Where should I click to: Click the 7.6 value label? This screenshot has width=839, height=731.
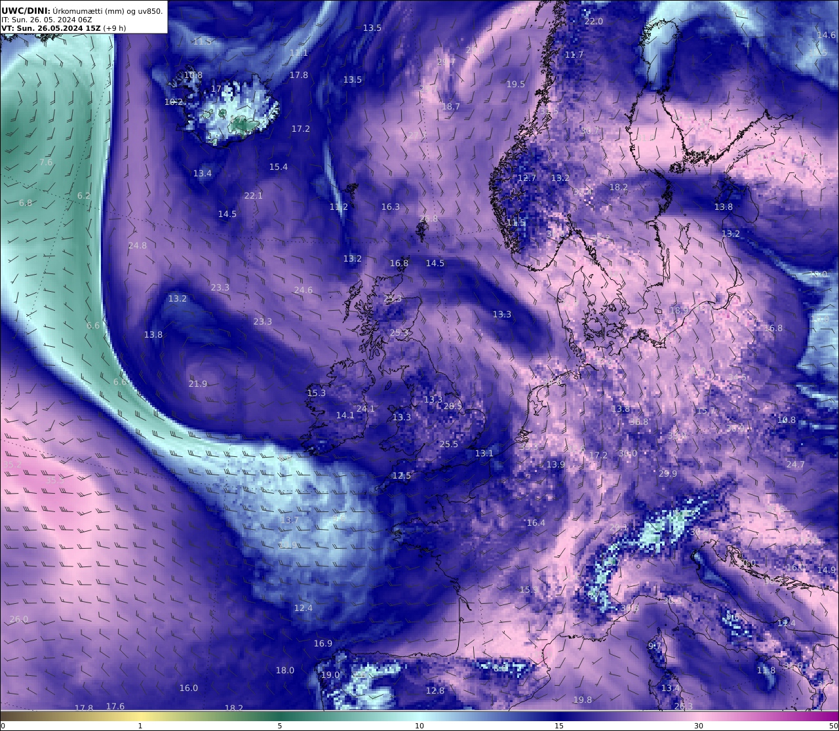(x=46, y=163)
